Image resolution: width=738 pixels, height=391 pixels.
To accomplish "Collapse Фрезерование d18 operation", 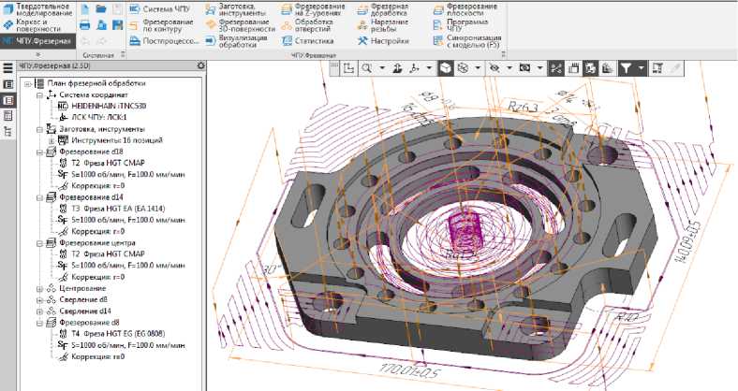I will point(40,152).
